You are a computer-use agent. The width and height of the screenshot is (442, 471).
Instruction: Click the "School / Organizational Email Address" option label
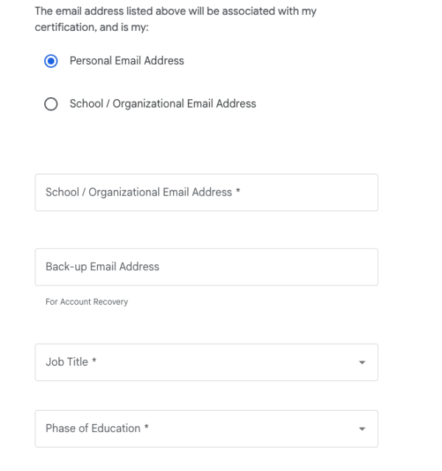(163, 104)
